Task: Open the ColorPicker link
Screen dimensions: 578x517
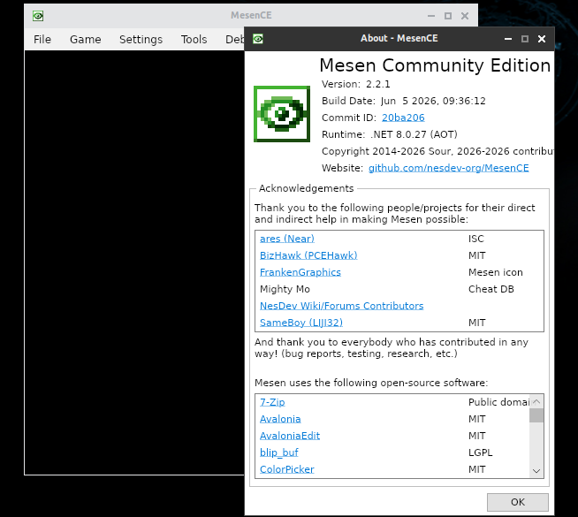Action: point(286,469)
